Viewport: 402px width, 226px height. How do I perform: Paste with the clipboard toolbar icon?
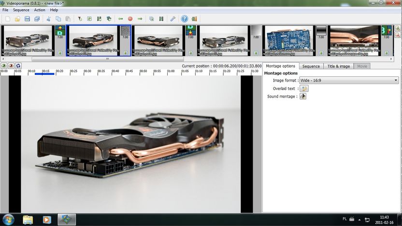68,19
